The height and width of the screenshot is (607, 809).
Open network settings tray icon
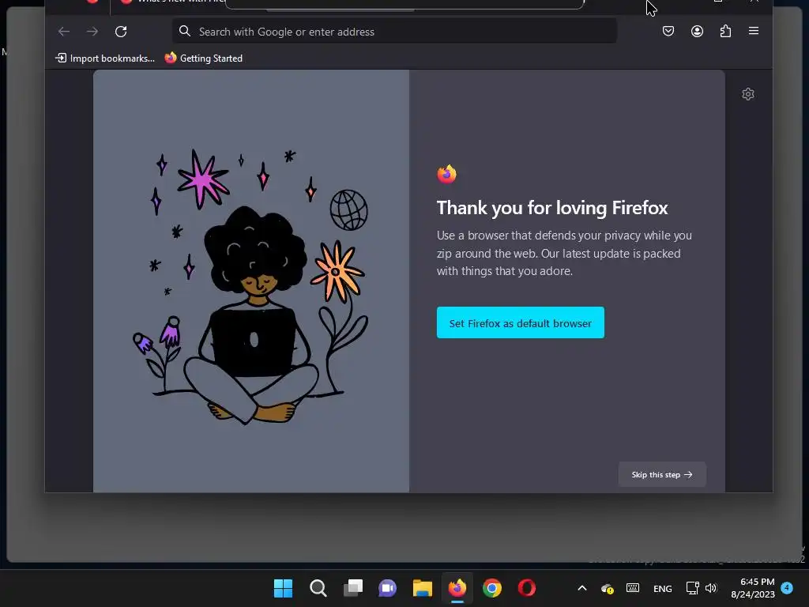click(x=692, y=588)
